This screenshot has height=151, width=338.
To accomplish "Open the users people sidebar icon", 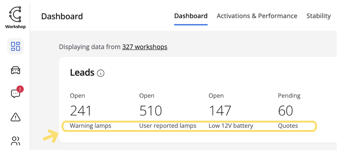I will (x=15, y=141).
